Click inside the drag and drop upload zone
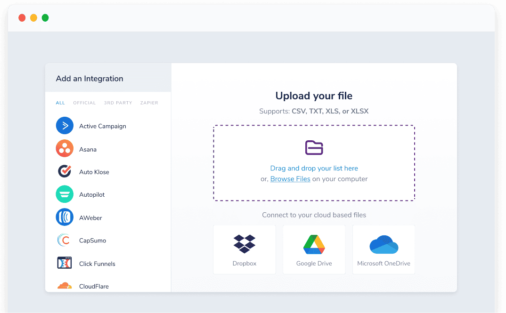The height and width of the screenshot is (313, 506). (314, 163)
